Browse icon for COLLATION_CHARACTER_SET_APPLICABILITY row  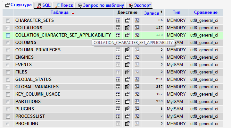118,35
